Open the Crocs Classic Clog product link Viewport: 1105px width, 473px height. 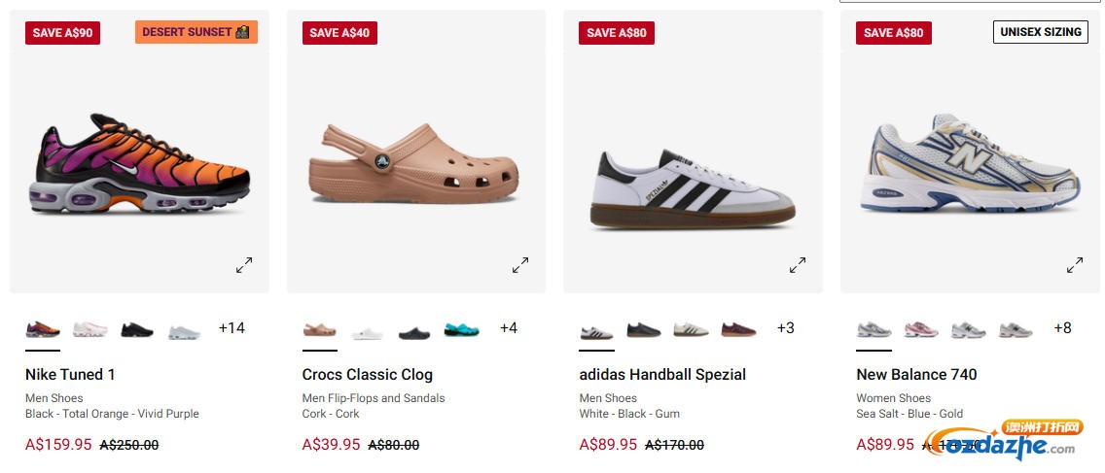(x=367, y=374)
